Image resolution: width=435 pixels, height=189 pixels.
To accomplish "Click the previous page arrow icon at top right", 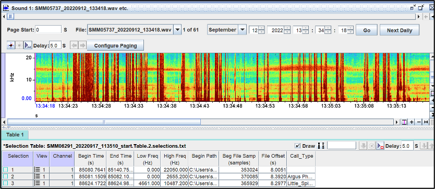I will coord(426,17).
